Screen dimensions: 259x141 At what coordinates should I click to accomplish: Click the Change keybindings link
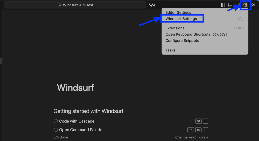coord(191,137)
